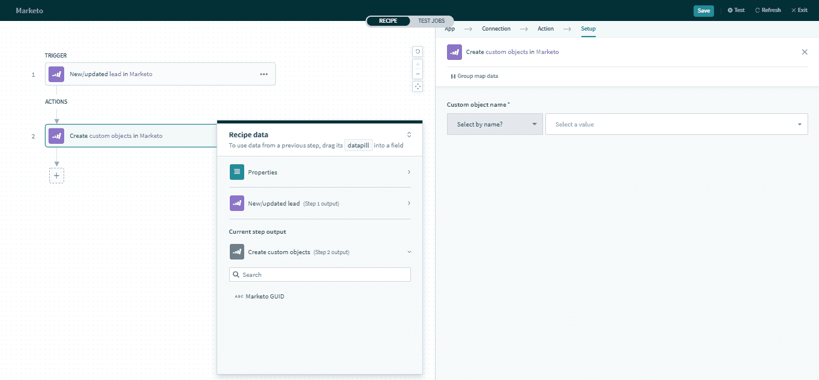Screen dimensions: 819x380
Task: Open the Properties data section
Action: [320, 172]
